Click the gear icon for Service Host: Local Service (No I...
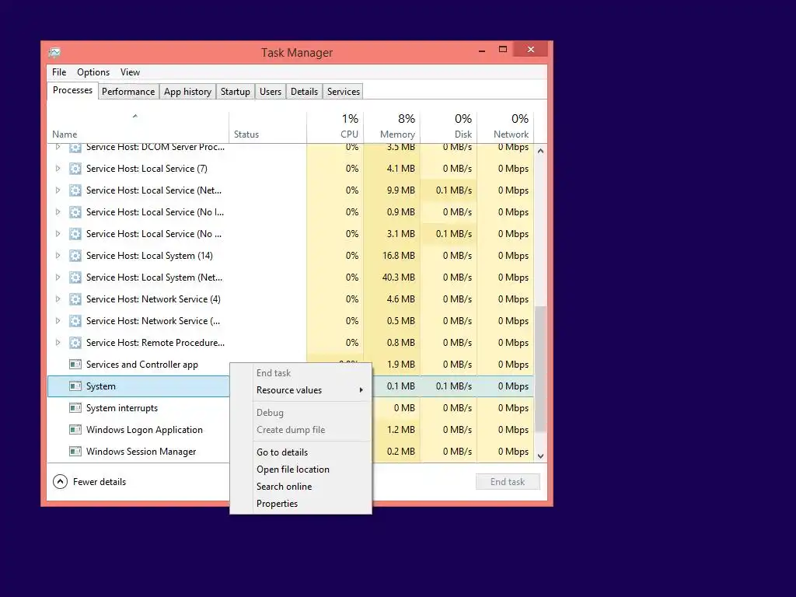 coord(75,212)
